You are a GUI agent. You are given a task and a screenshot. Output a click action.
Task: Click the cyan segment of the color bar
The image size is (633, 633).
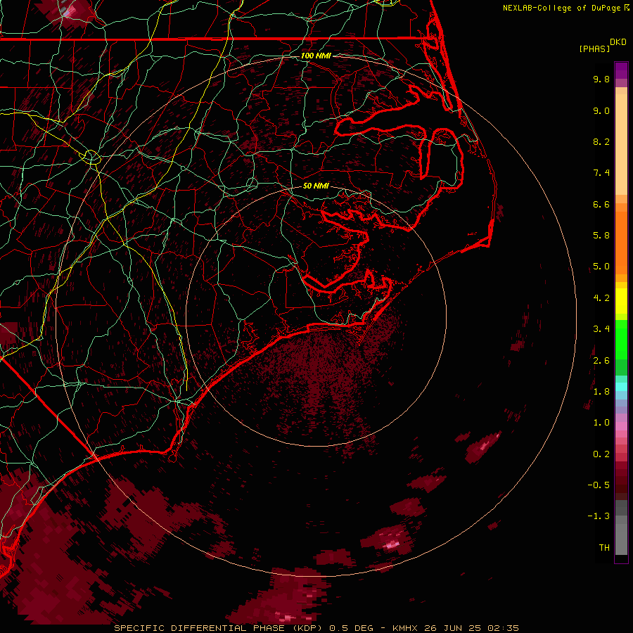621,387
